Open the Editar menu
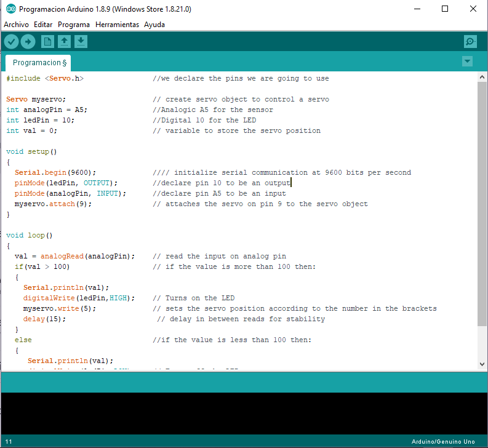 point(43,25)
